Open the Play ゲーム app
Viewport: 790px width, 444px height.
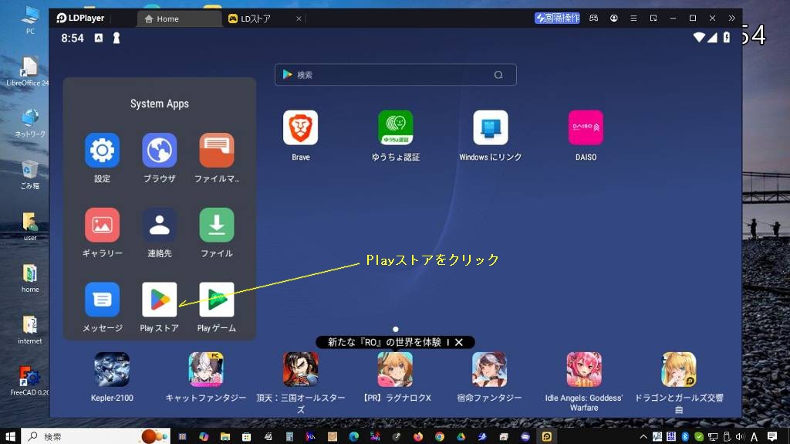[x=217, y=300]
